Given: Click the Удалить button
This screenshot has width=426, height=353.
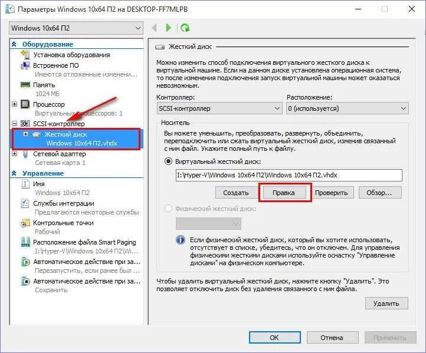Looking at the screenshot, I should coord(386,303).
